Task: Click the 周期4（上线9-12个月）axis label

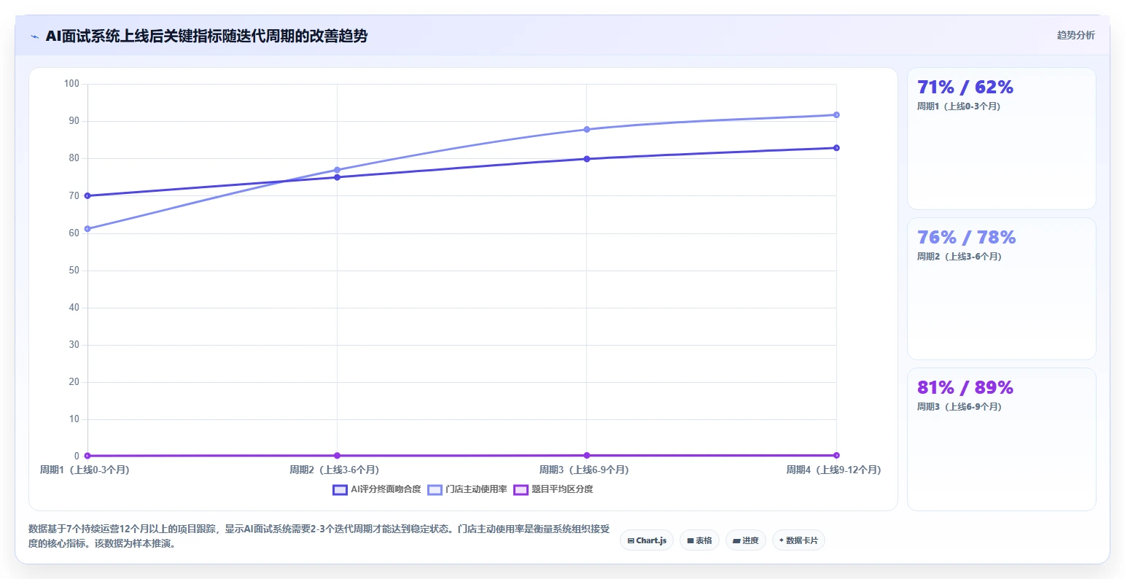Action: (x=833, y=470)
